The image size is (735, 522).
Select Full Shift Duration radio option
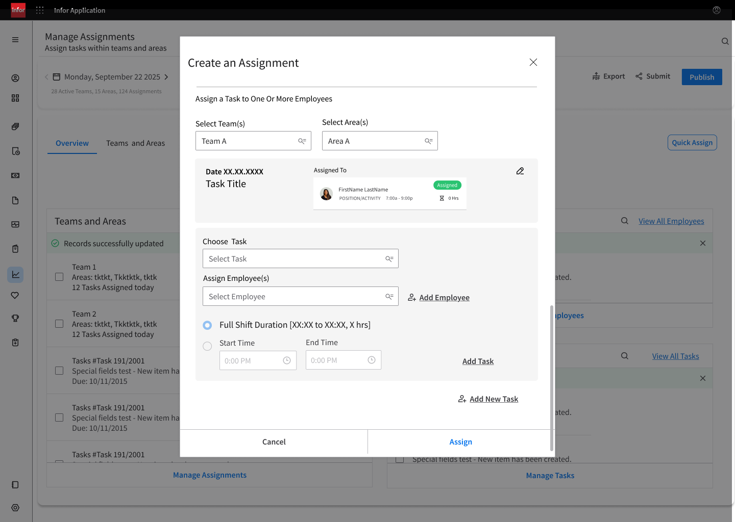[x=207, y=325]
